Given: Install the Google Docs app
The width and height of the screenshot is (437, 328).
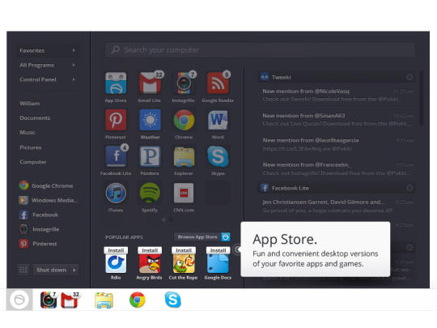Looking at the screenshot, I should tap(218, 250).
